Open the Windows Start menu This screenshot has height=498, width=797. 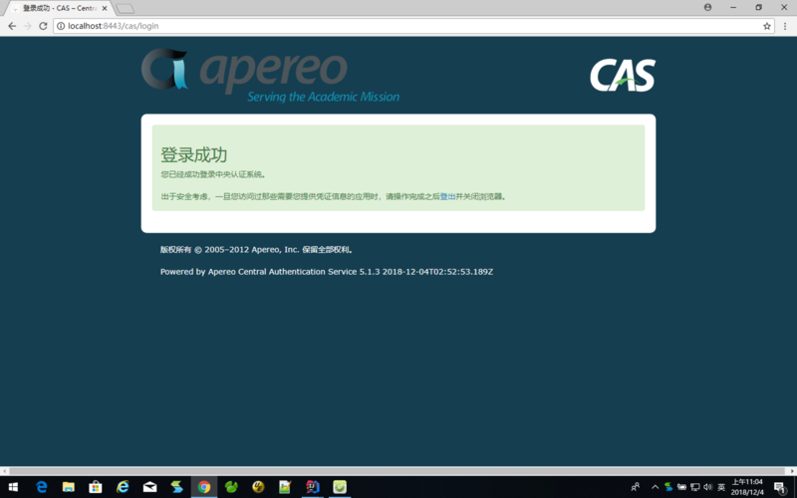click(x=13, y=487)
